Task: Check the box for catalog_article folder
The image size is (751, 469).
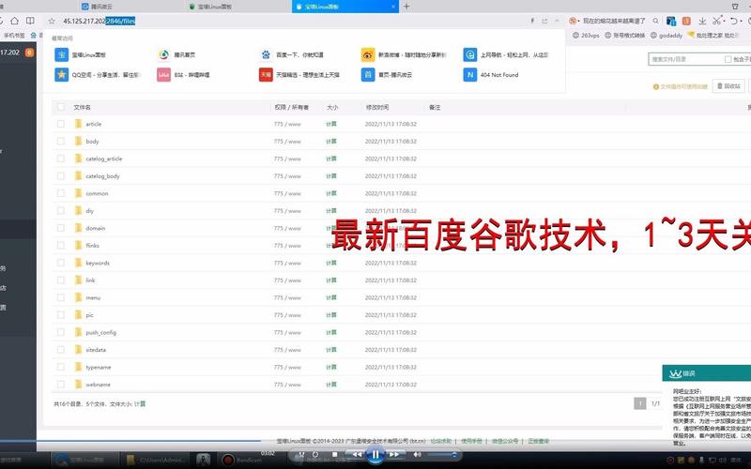Action: (61, 159)
